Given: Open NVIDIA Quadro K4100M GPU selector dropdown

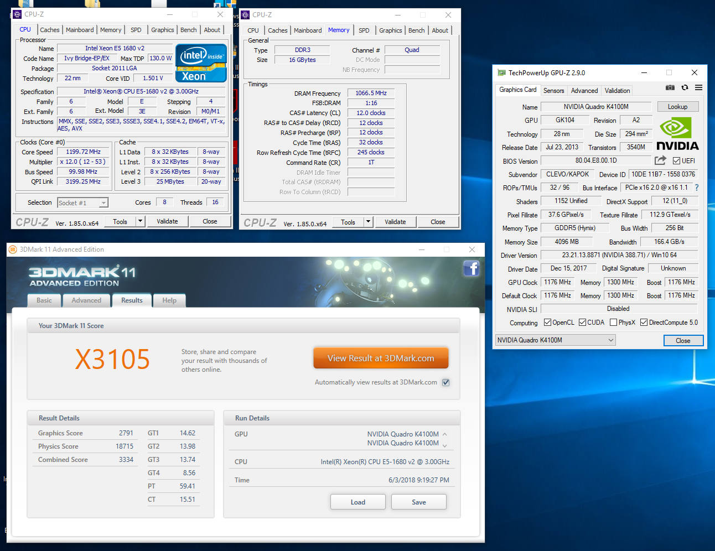Looking at the screenshot, I should [x=555, y=340].
